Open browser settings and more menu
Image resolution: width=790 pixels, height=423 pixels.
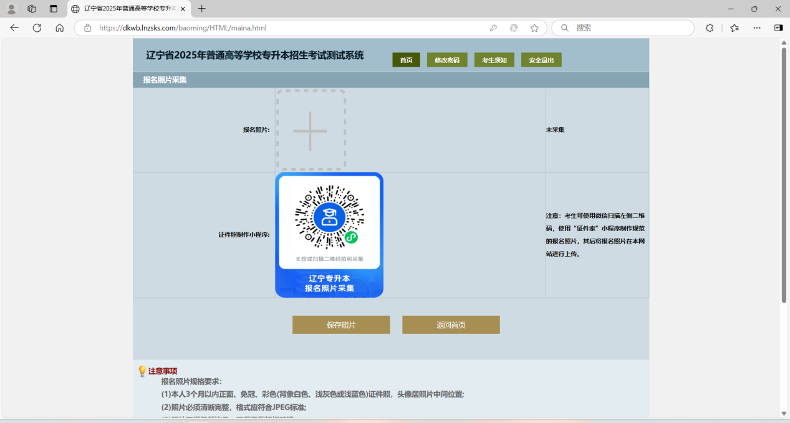756,28
